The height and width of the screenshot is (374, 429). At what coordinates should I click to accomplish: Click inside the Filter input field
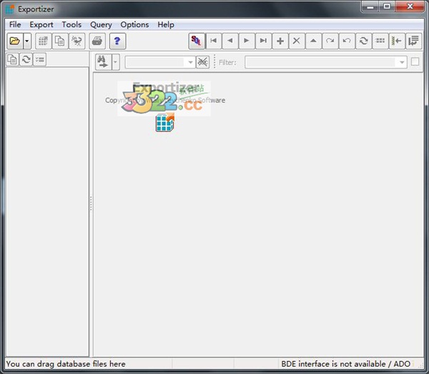pos(320,62)
